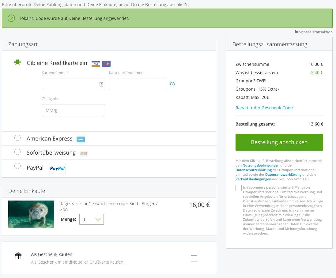The width and height of the screenshot is (336, 278).
Task: Select PayPal as payment method
Action: (x=17, y=166)
